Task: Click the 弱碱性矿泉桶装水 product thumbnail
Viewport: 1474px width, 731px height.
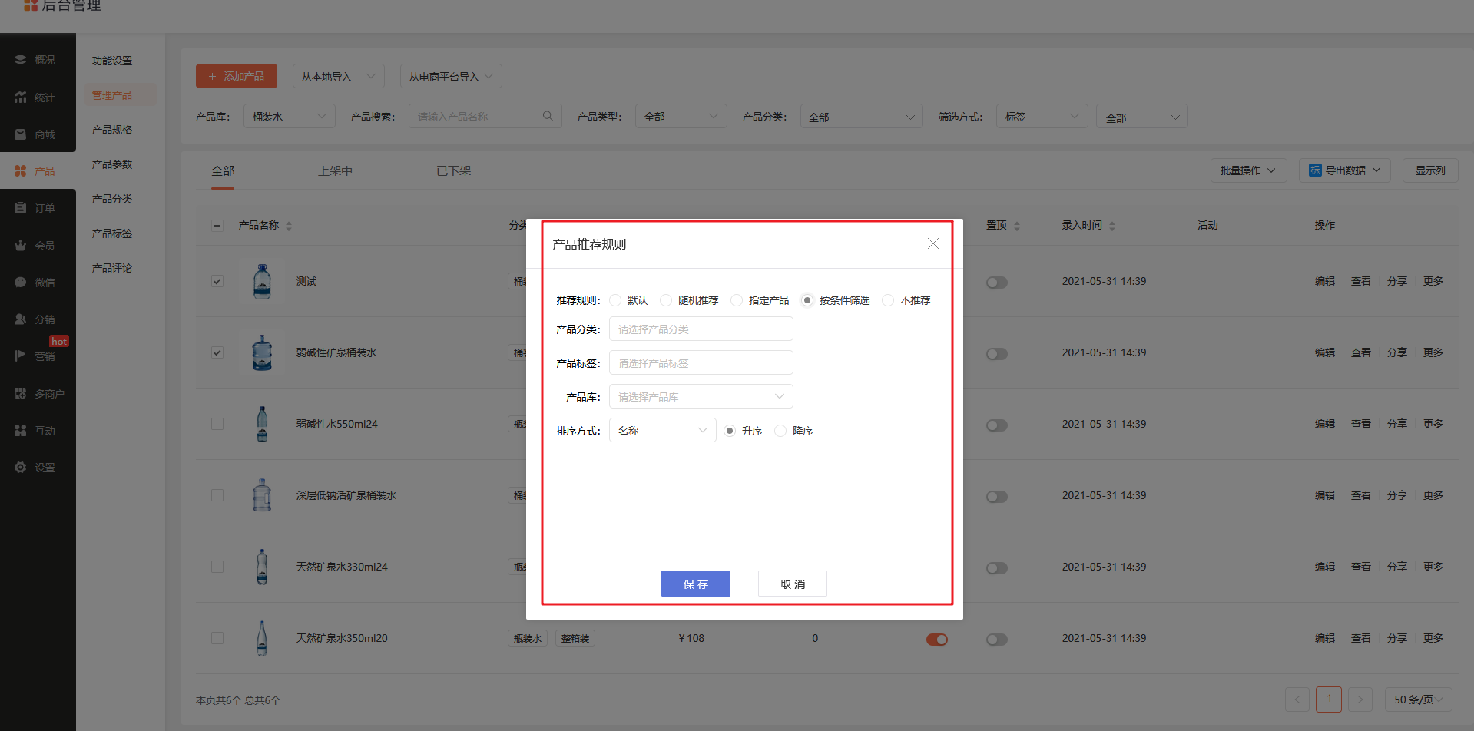Action: [262, 352]
